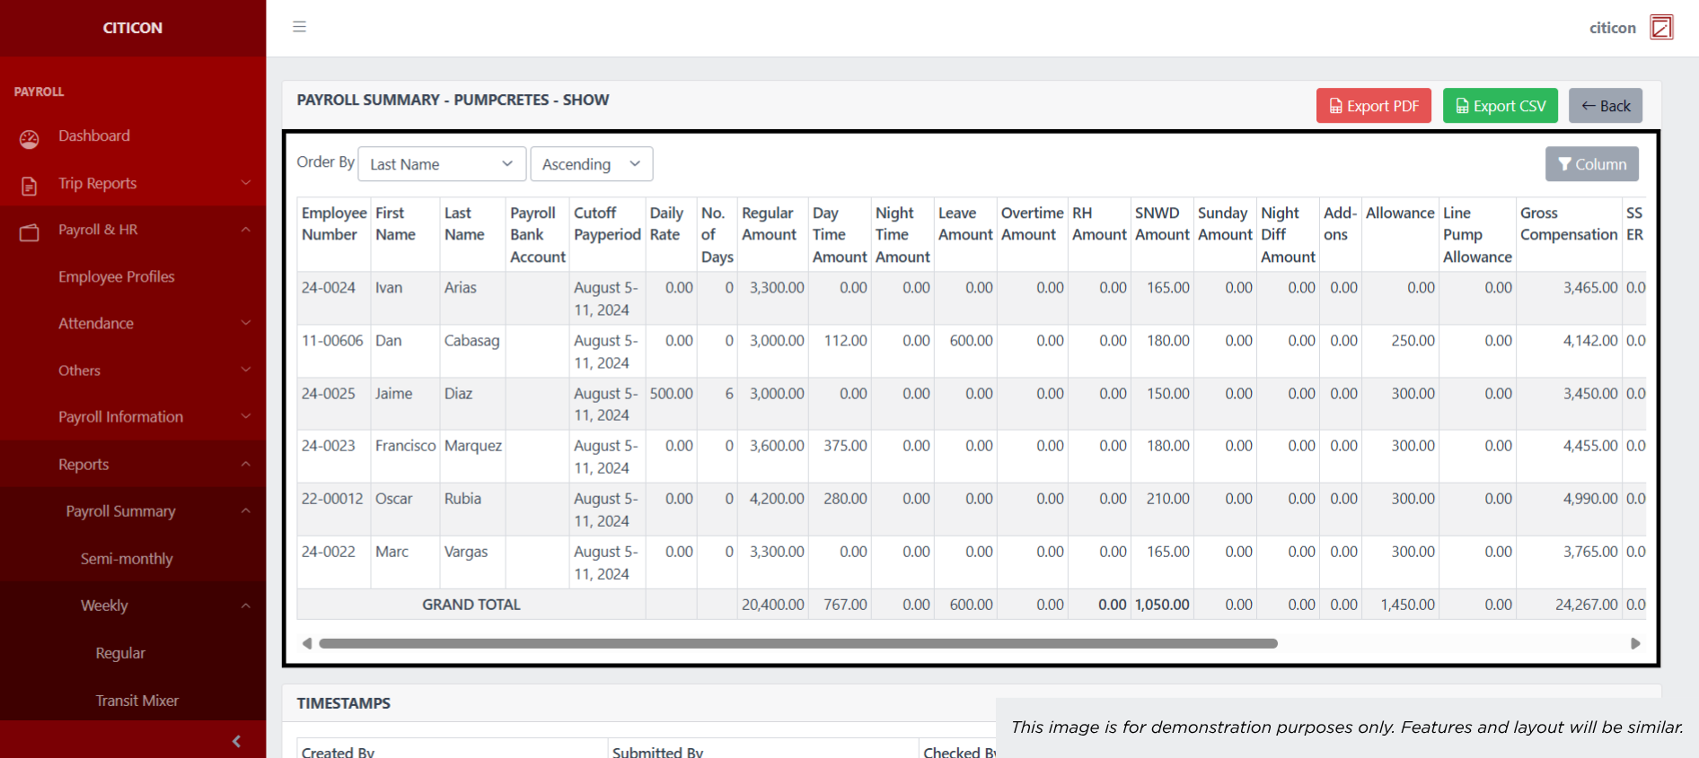
Task: Open the Order By Last Name dropdown
Action: click(441, 164)
